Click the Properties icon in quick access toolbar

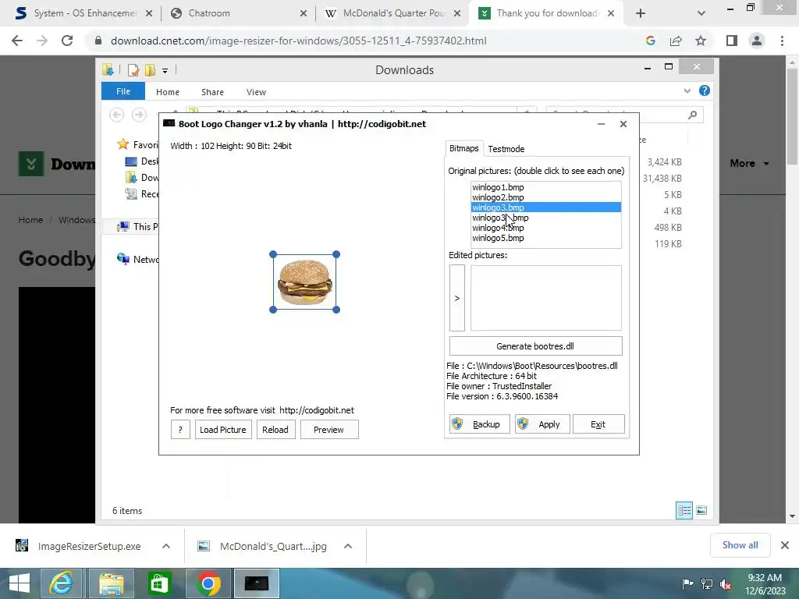(133, 70)
